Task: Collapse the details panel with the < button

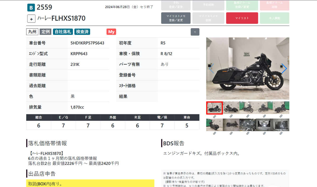Action: (x=195, y=32)
